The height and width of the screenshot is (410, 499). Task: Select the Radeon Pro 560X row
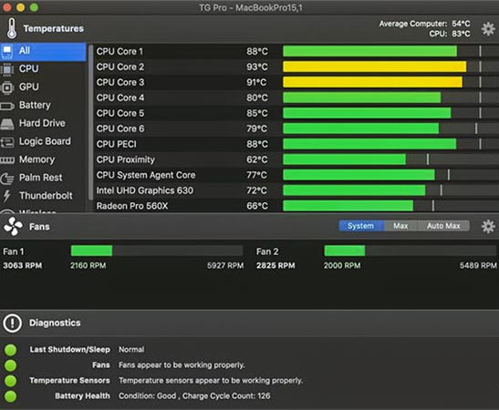click(296, 206)
